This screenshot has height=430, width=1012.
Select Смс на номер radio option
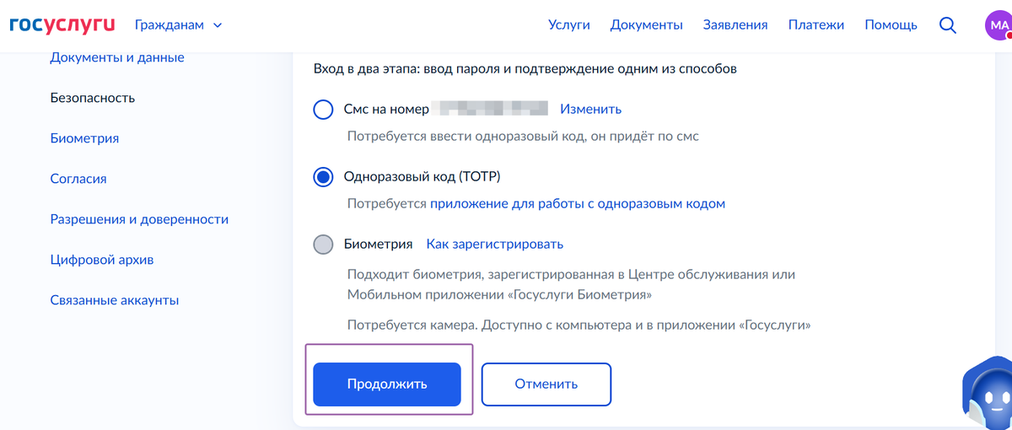pyautogui.click(x=323, y=110)
